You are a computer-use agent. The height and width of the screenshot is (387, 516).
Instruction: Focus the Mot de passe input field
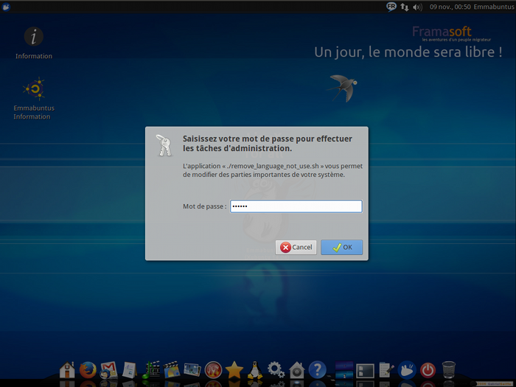pos(296,206)
